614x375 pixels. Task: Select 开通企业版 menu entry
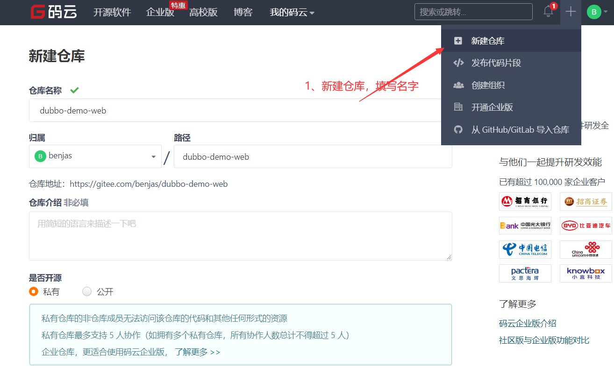tap(492, 107)
